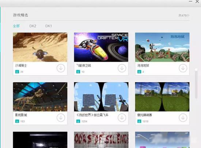This screenshot has height=148, width=201.
Task: Click the teal download count icon under 沙滩骑士
Action: [x=17, y=72]
